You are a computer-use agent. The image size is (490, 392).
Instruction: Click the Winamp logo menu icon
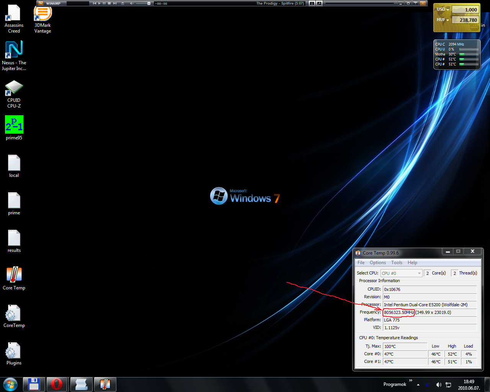pyautogui.click(x=41, y=3)
